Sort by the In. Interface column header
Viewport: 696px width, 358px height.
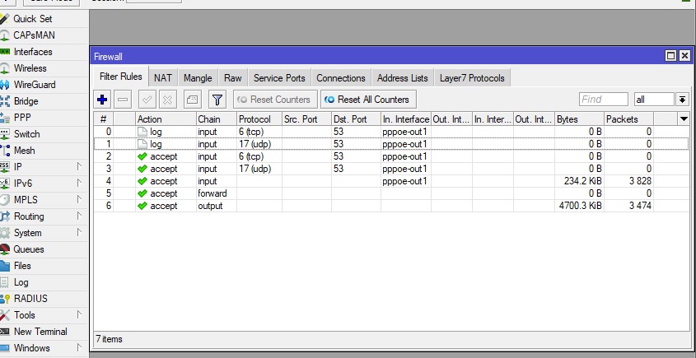[406, 119]
